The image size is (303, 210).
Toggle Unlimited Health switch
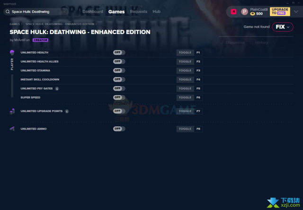tap(119, 52)
